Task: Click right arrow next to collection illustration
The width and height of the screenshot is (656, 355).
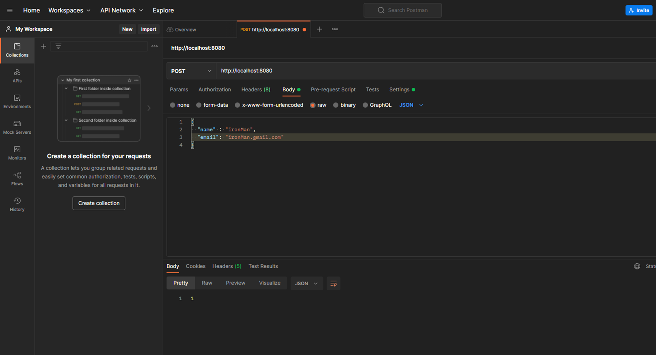Action: (x=149, y=108)
